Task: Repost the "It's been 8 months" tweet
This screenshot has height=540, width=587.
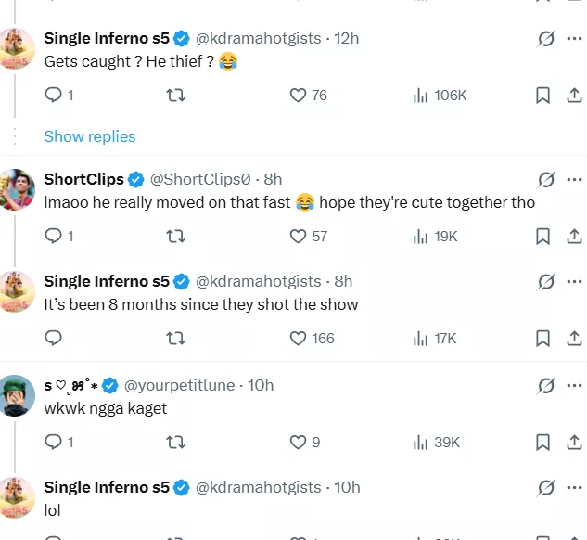Action: click(x=174, y=339)
